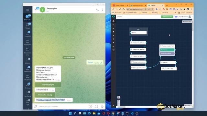
Task: Open the Leadtech folder in Telegram sidebar
Action: (x=27, y=69)
